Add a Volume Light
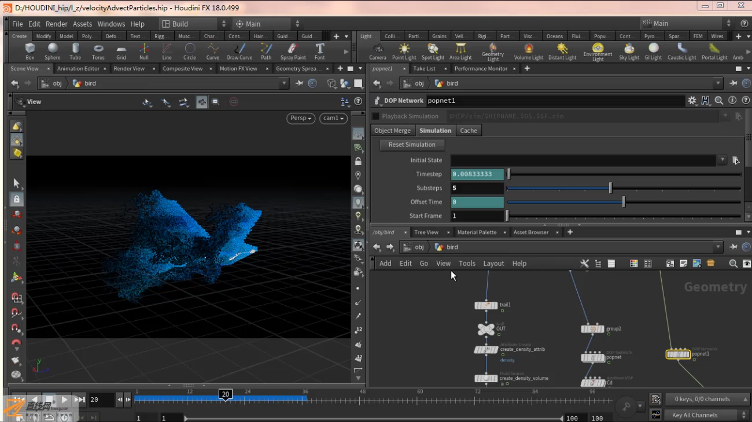This screenshot has height=422, width=752. [x=529, y=51]
